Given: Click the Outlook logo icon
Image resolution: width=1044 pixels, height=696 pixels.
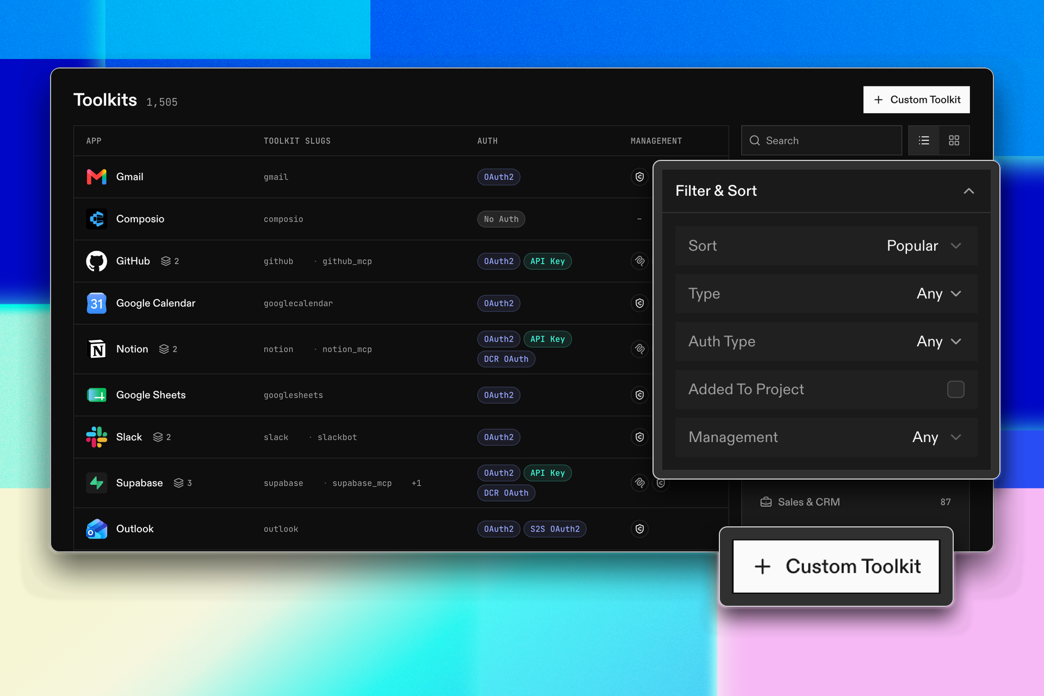Looking at the screenshot, I should pos(97,529).
